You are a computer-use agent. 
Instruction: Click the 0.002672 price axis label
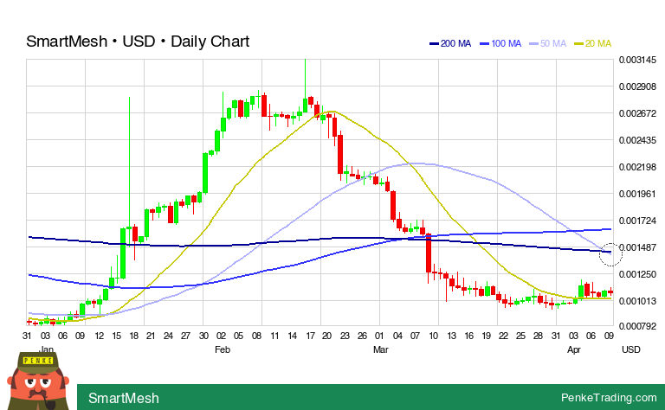click(637, 113)
